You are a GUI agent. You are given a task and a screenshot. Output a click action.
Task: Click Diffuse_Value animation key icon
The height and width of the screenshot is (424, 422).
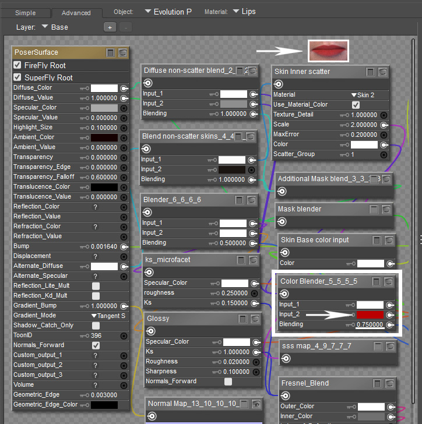(84, 98)
